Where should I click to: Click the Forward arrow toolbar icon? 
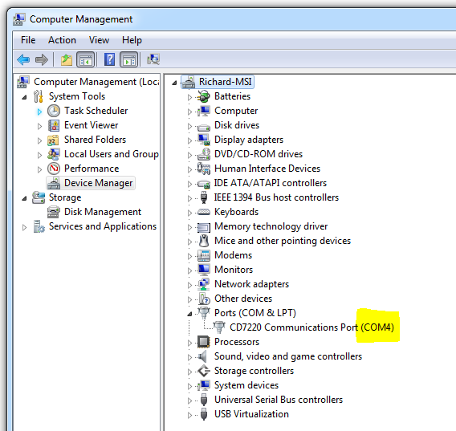(42, 60)
